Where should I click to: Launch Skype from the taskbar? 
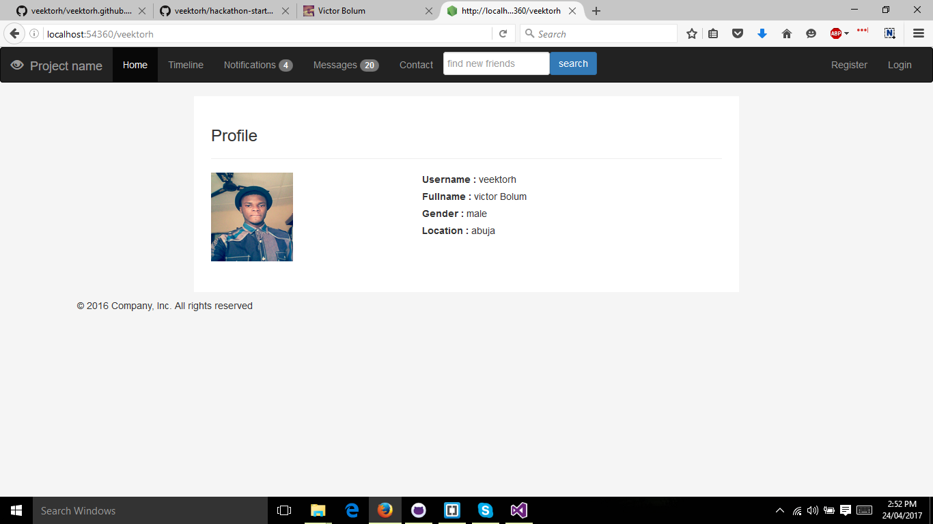tap(485, 510)
